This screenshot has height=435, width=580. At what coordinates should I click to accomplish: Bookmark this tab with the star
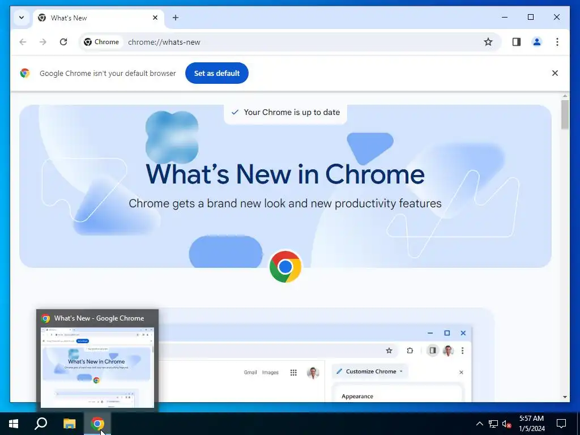point(488,42)
